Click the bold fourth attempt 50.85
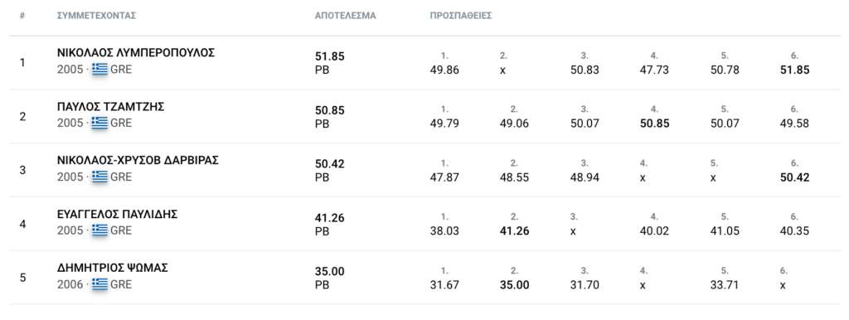The width and height of the screenshot is (849, 320). tap(654, 124)
